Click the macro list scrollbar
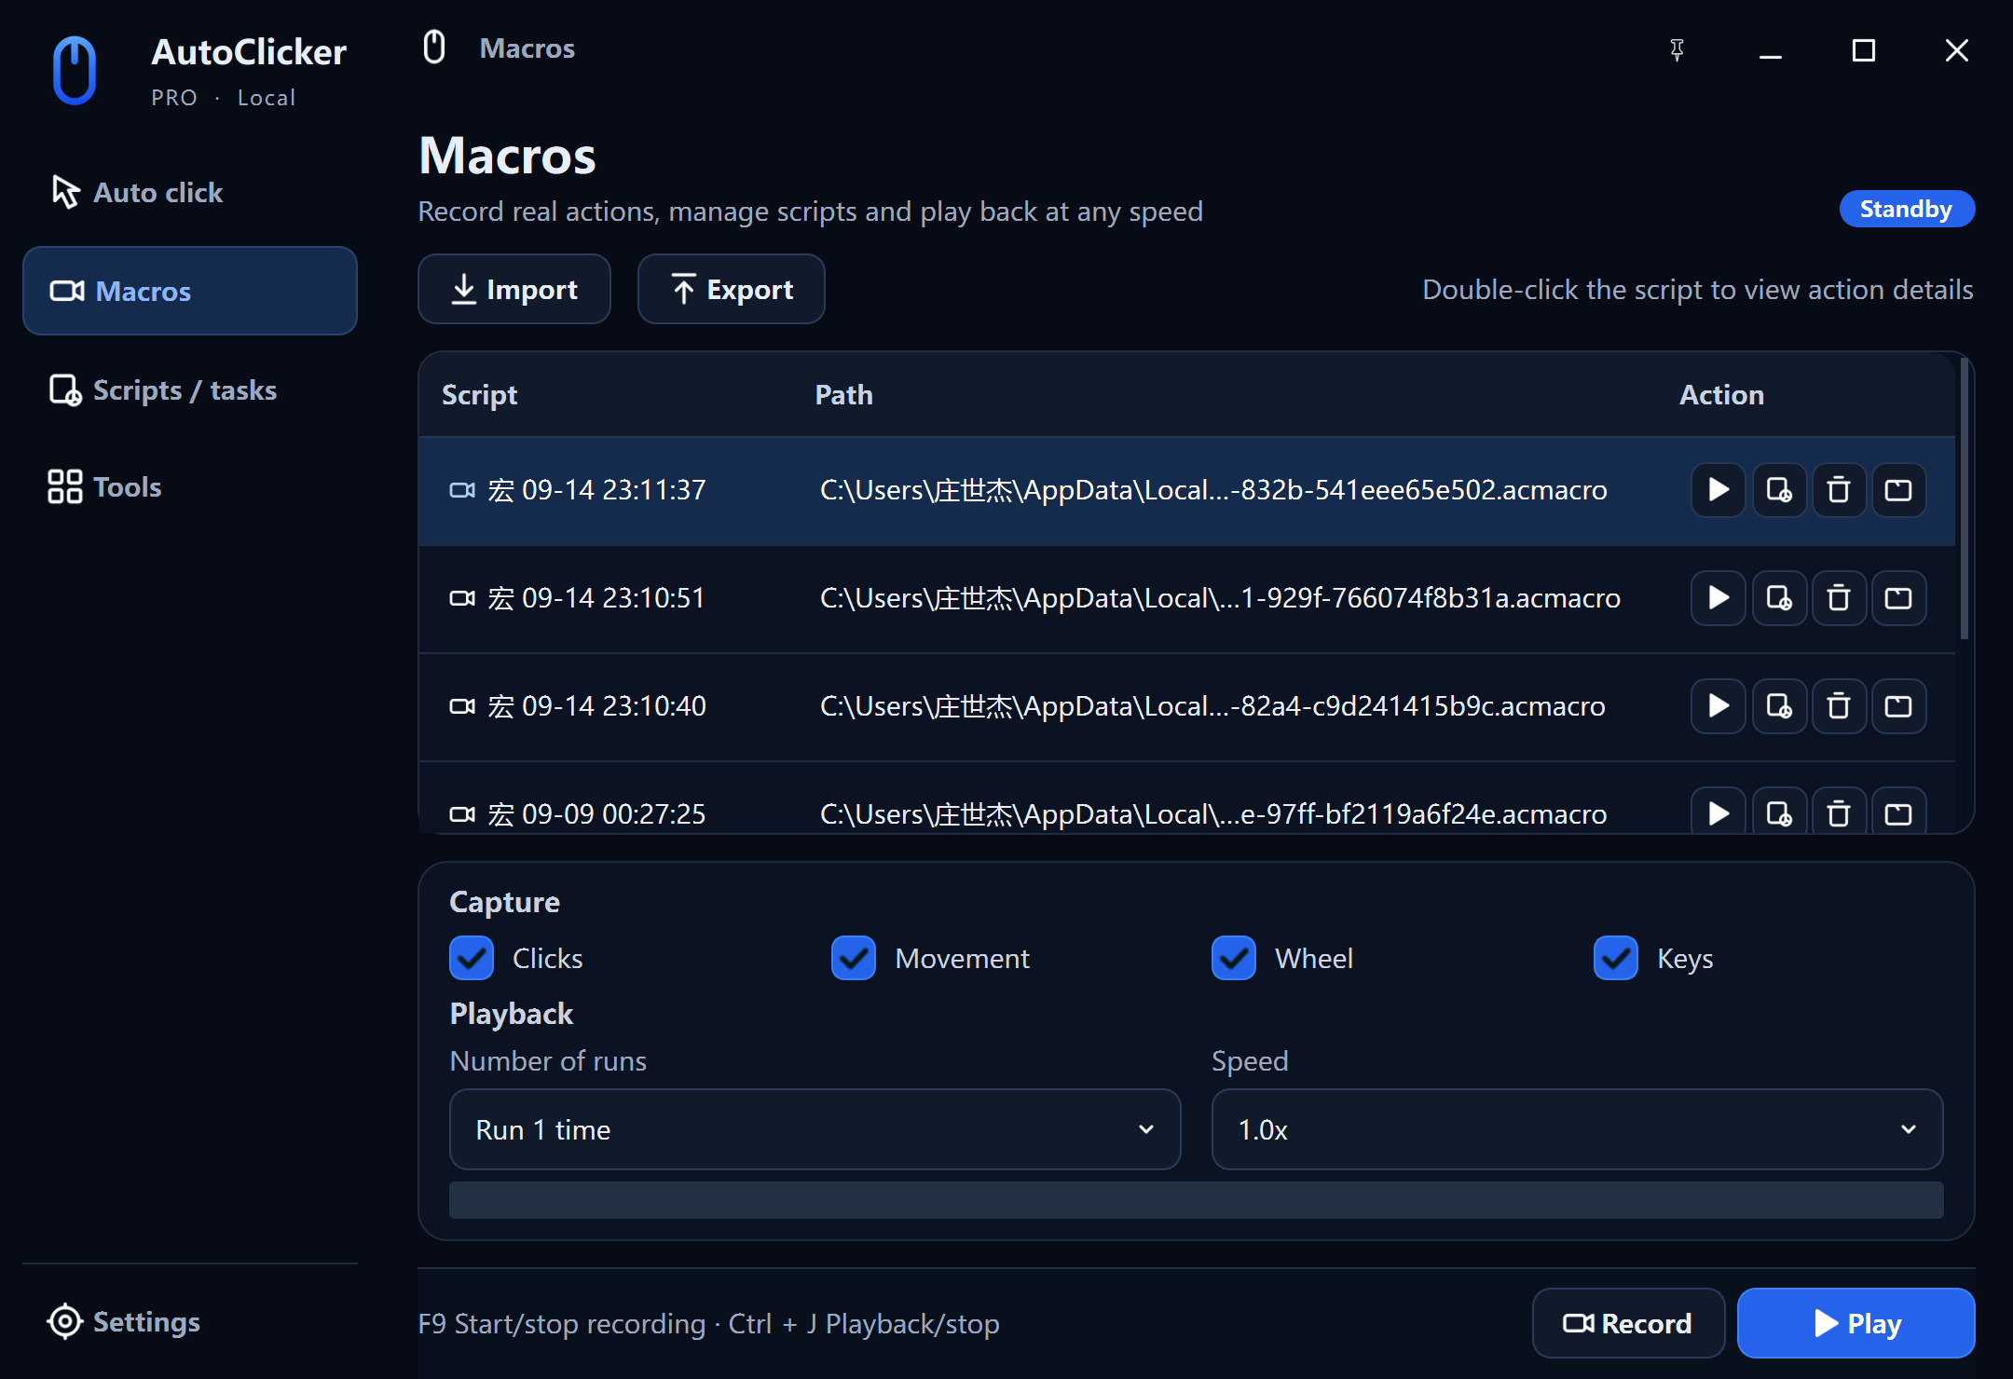The height and width of the screenshot is (1379, 2013). (x=1965, y=499)
